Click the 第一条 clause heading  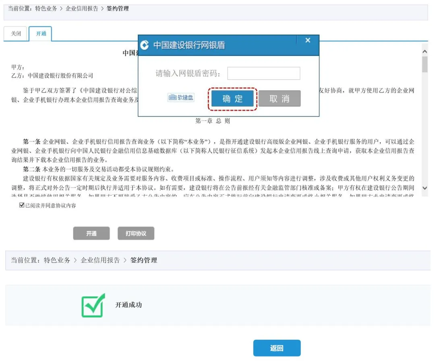32,142
